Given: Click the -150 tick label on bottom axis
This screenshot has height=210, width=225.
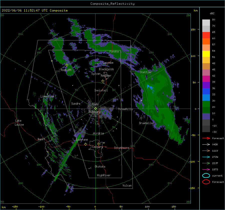Looking at the screenshot, I should tap(15, 207).
